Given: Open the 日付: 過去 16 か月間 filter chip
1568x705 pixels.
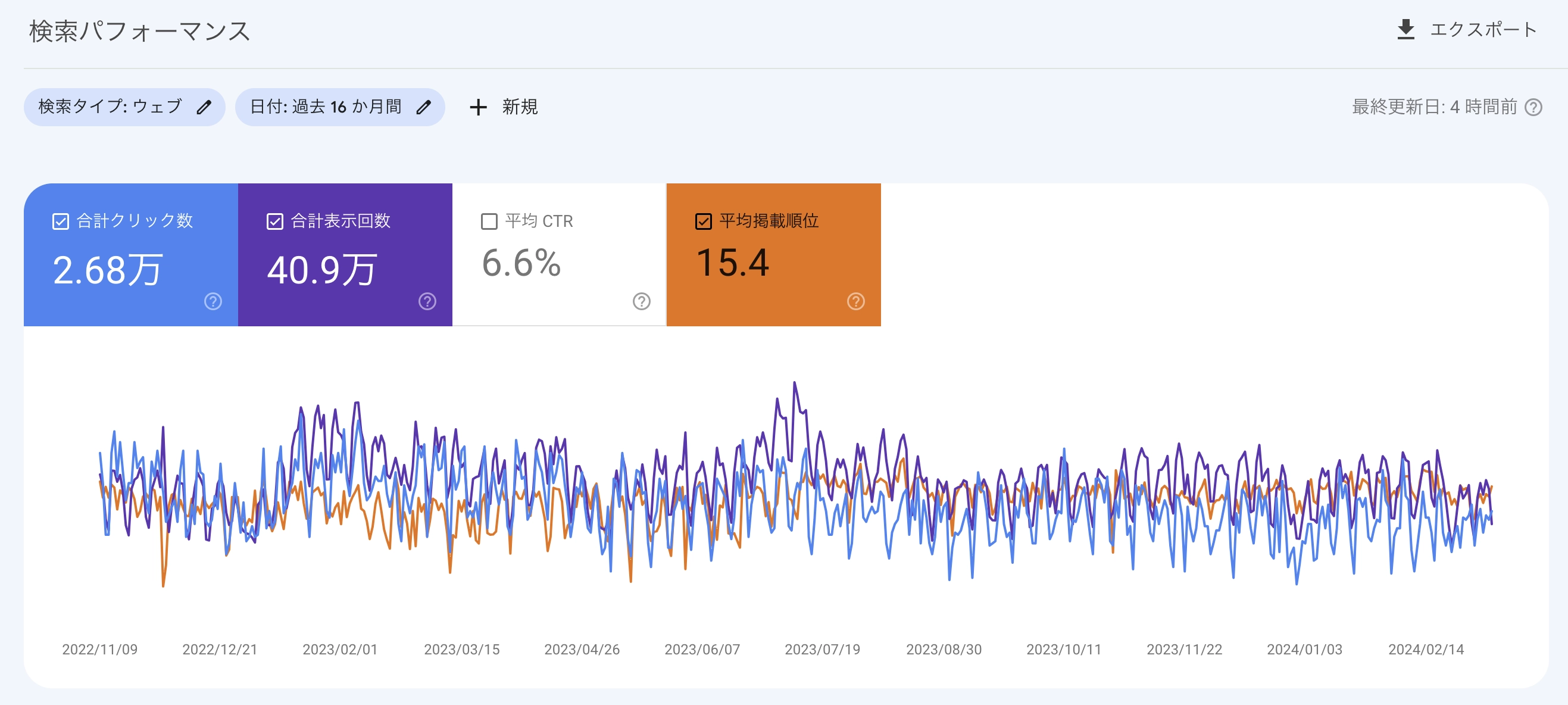Looking at the screenshot, I should pos(340,107).
